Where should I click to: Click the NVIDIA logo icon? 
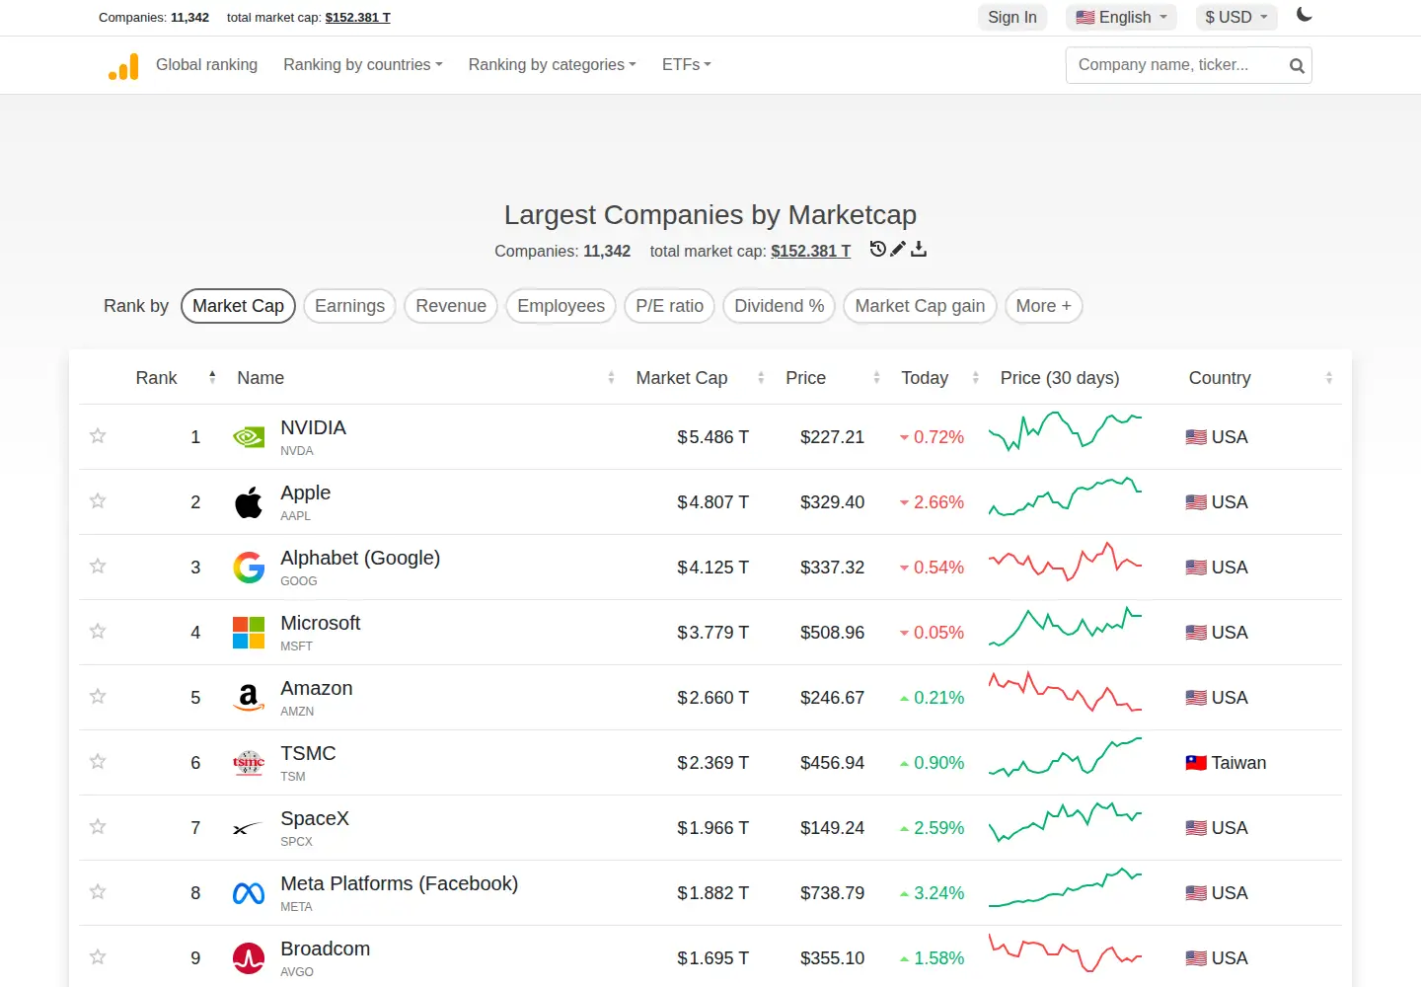[249, 436]
